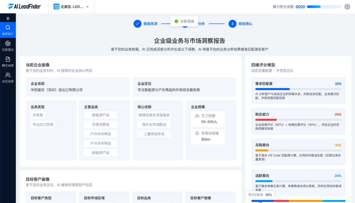Click the 算力积分余额 balance bar

coord(324,7)
